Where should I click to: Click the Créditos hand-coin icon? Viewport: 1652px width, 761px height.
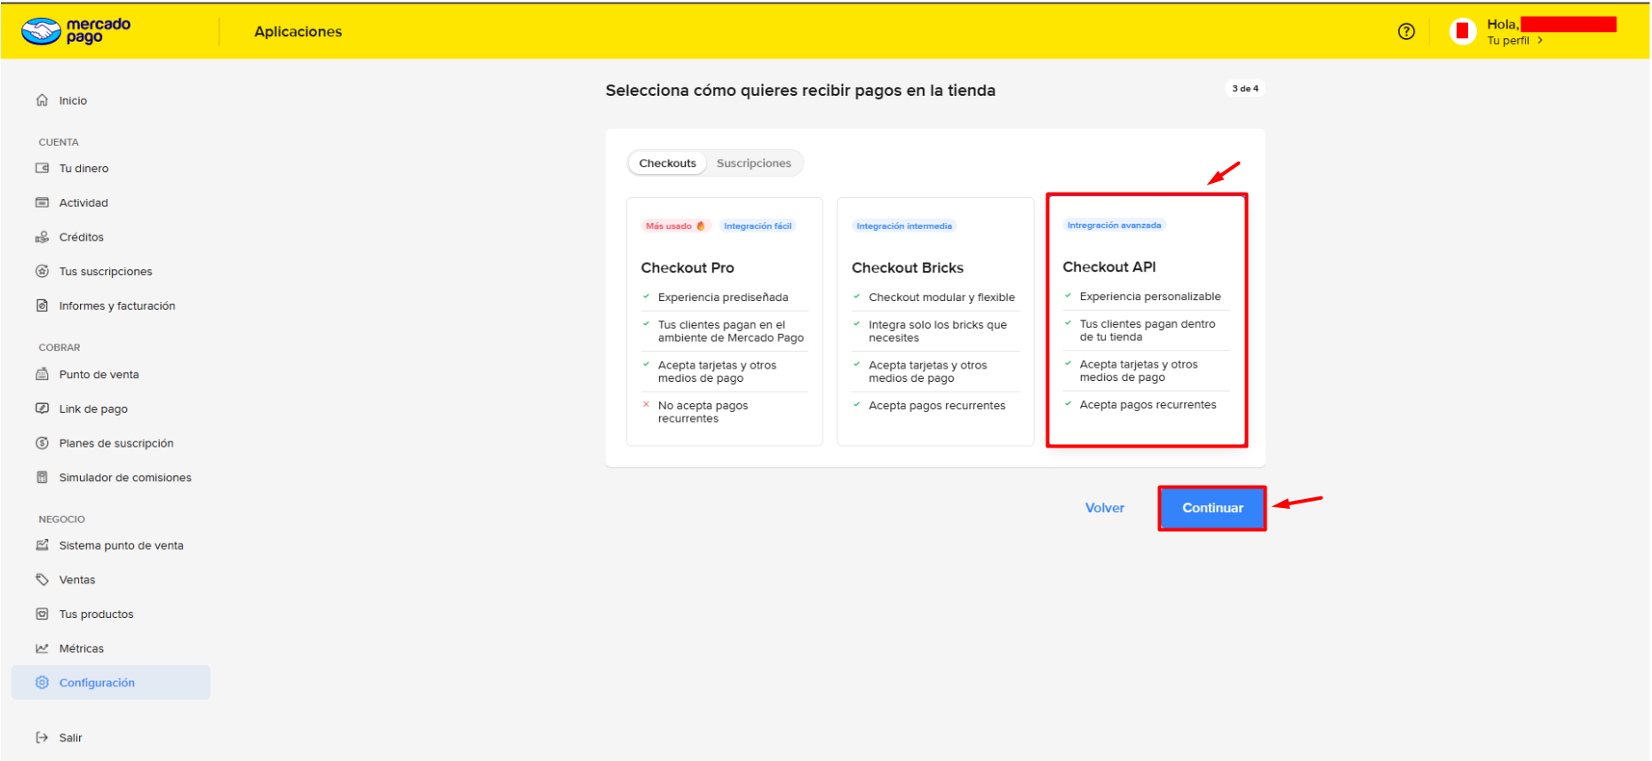point(42,237)
